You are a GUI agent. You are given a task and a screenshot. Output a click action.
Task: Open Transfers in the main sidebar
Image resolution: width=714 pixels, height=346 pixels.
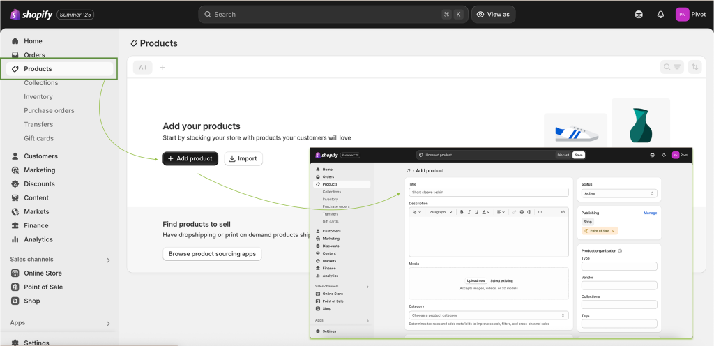click(38, 124)
